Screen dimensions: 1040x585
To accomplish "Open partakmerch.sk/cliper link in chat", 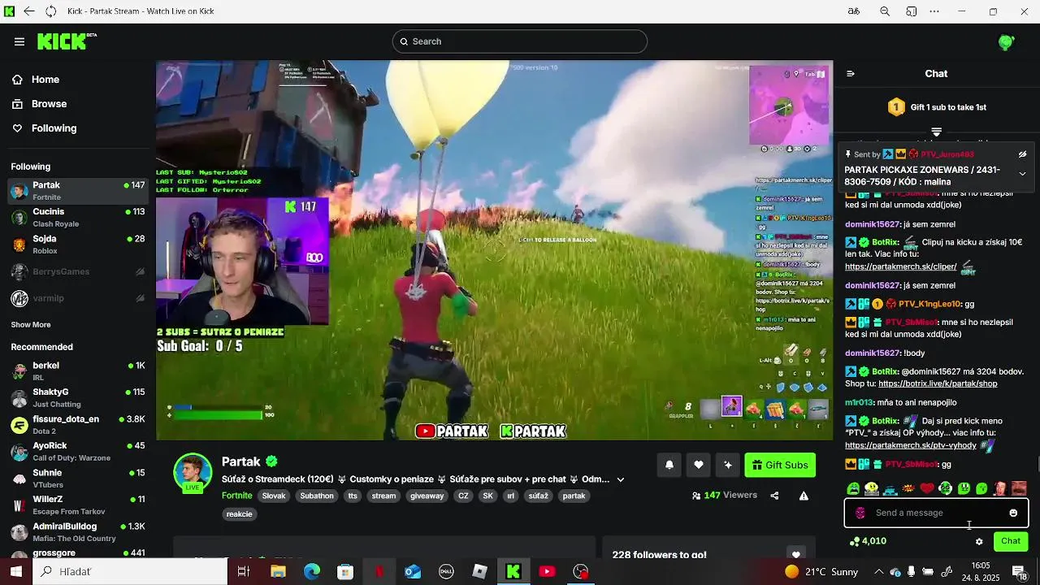I will (901, 266).
